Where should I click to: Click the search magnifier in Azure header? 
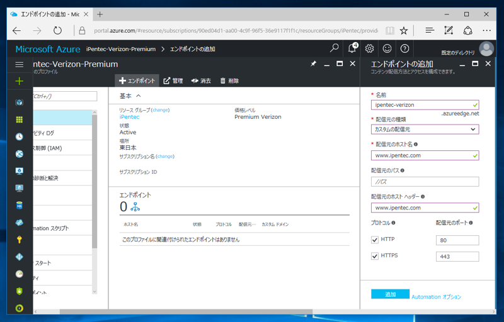(x=335, y=48)
